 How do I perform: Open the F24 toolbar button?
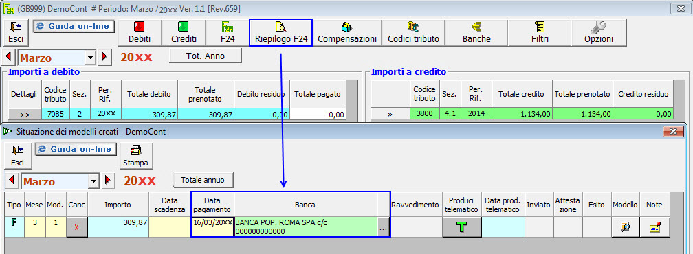tap(228, 33)
